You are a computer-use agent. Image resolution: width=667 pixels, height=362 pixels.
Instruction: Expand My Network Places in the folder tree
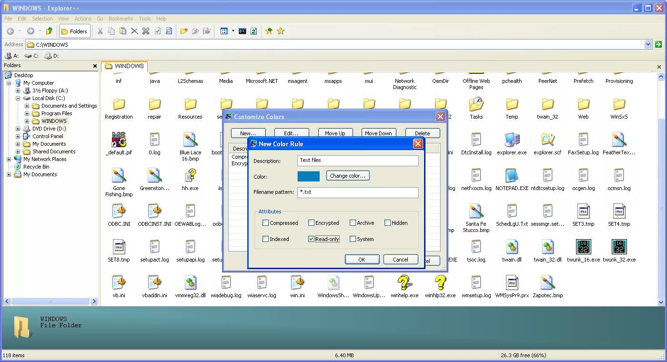click(10, 159)
